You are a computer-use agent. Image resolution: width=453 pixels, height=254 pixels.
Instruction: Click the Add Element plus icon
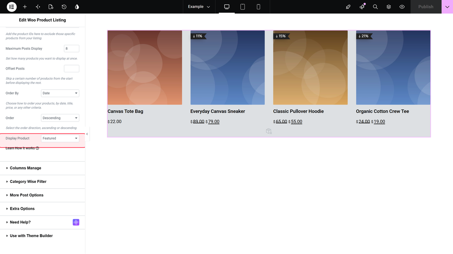pos(25,7)
